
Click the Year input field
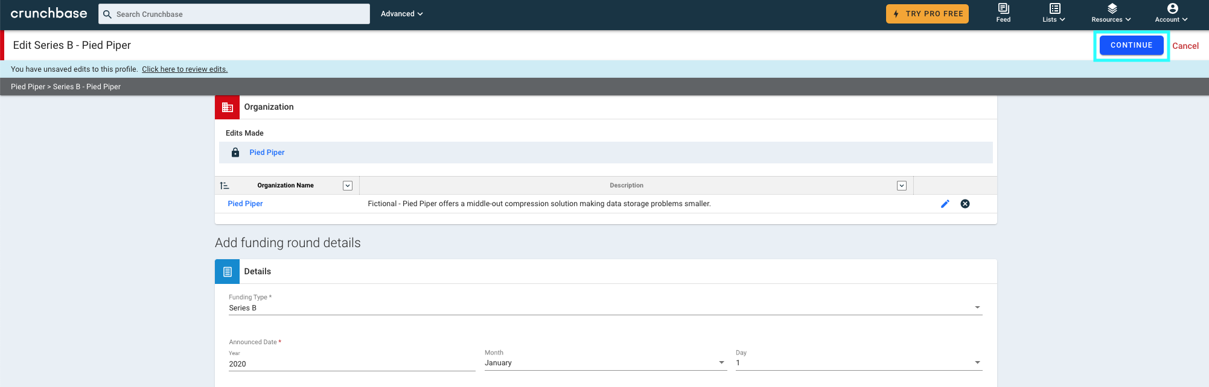[352, 364]
